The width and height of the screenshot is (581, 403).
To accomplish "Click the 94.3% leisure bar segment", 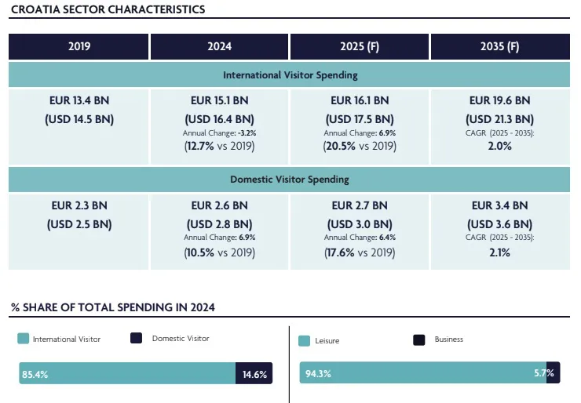I will (x=423, y=372).
